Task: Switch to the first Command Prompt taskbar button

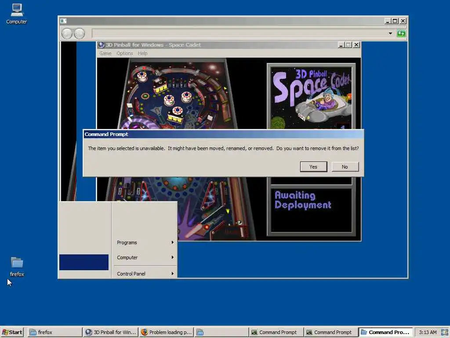Action: pos(277,332)
